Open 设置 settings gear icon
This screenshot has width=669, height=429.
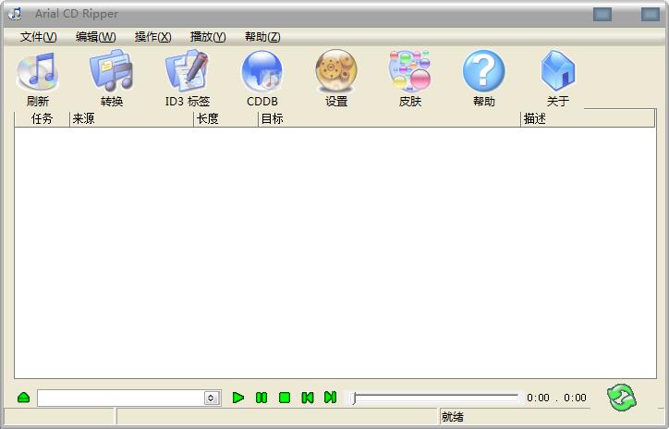coord(336,79)
